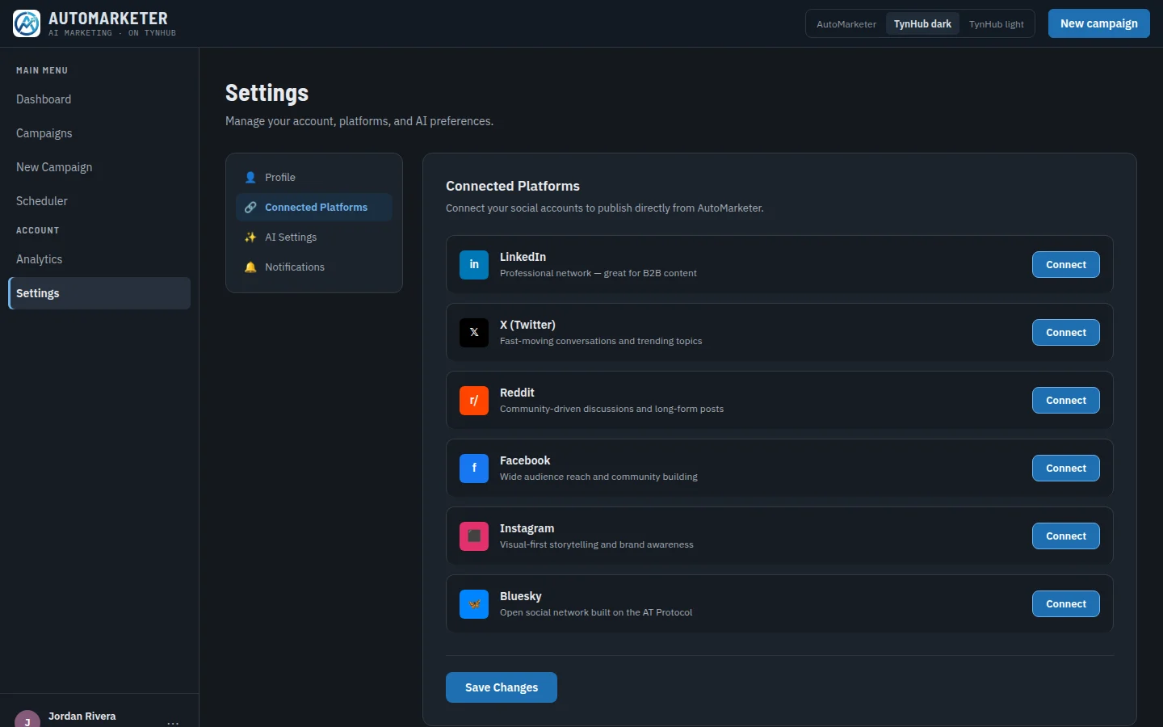Click the Reddit platform icon
The height and width of the screenshot is (727, 1163).
tap(474, 401)
